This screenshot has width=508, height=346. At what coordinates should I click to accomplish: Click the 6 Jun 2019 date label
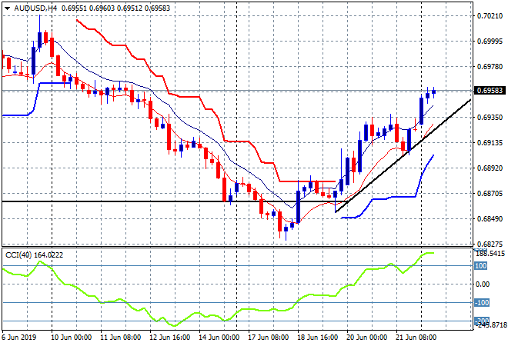coord(18,338)
